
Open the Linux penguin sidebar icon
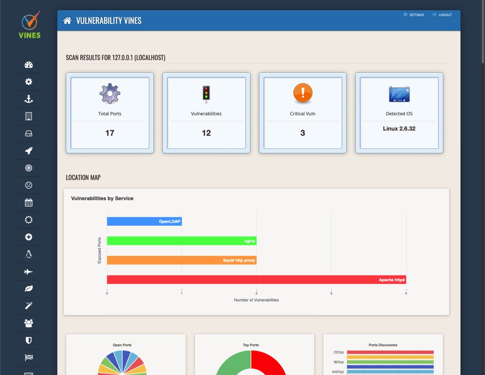click(x=29, y=254)
